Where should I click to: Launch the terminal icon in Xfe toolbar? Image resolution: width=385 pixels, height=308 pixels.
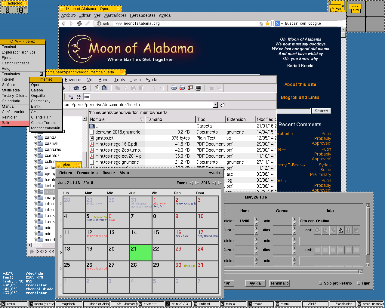click(198, 88)
